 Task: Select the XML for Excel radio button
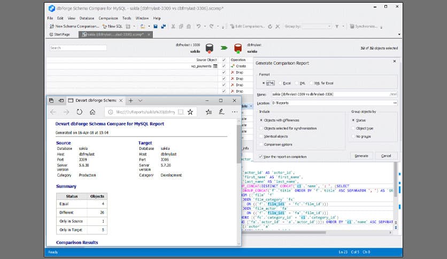tap(312, 83)
